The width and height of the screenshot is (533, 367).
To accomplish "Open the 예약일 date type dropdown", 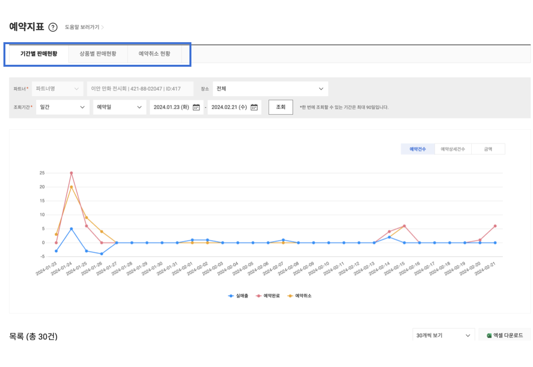I will pos(119,107).
